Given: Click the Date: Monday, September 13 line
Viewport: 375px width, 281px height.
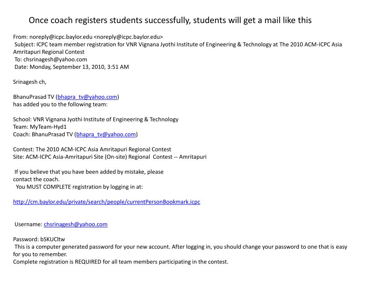Looking at the screenshot, I should point(72,67).
